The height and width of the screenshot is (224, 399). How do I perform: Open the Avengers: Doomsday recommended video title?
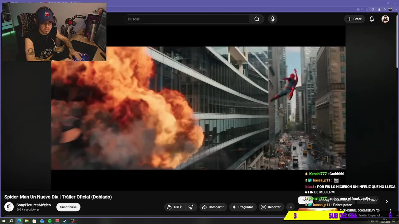[362, 213]
